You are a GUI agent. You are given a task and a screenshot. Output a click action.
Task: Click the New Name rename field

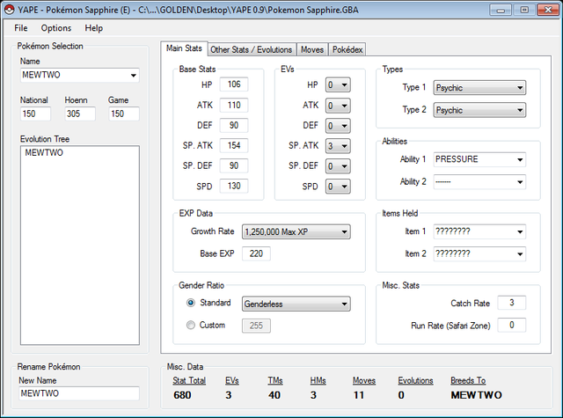[x=79, y=393]
